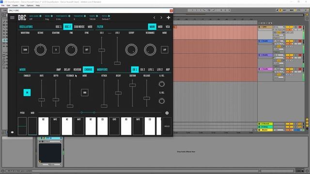Change the Semitone value box

coord(56,50)
